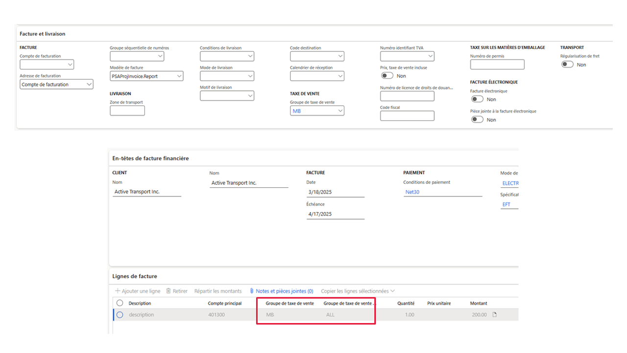Click Description column header
This screenshot has height=353, width=627.
click(140, 303)
